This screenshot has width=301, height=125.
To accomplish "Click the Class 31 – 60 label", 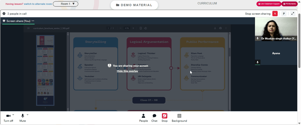I will coord(149,100).
